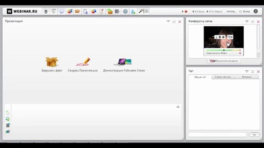The image size is (264, 148).
Task: Switch to the Общий чат tab
Action: point(200,77)
